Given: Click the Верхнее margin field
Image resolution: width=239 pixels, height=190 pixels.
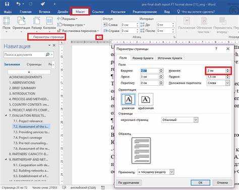Looking at the screenshot, I should (x=150, y=71).
